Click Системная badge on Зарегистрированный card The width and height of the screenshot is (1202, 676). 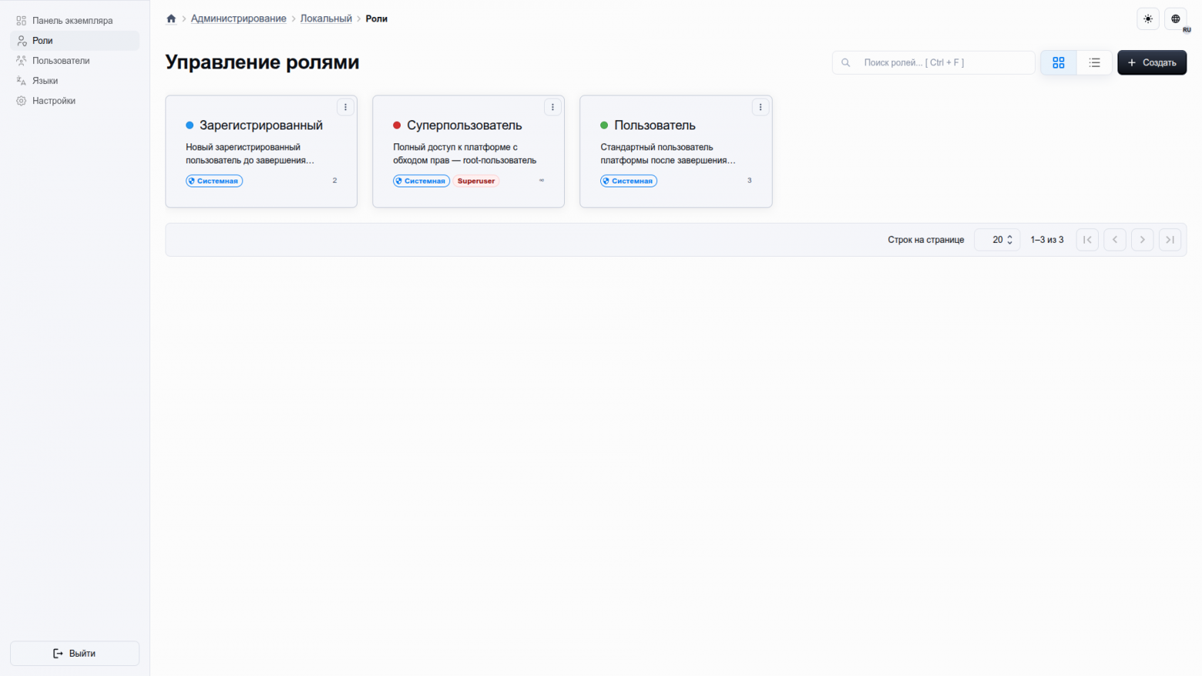click(214, 181)
